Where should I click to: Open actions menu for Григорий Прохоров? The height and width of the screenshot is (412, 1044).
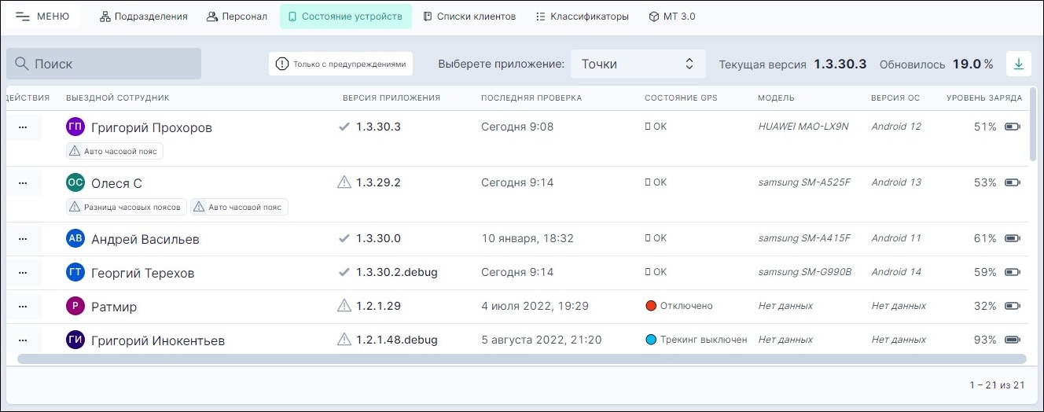pyautogui.click(x=23, y=127)
